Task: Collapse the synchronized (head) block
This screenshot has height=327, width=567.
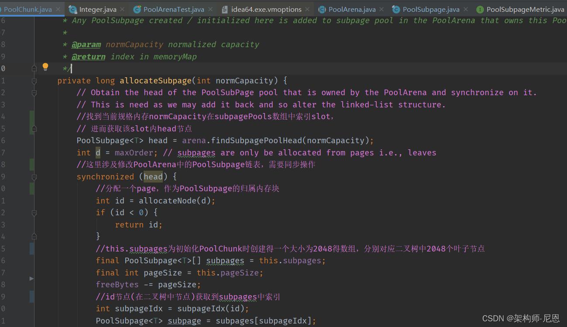Action: click(34, 177)
